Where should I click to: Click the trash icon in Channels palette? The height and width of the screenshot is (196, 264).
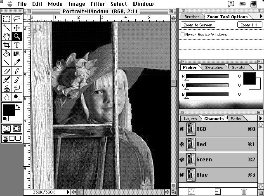(244, 191)
